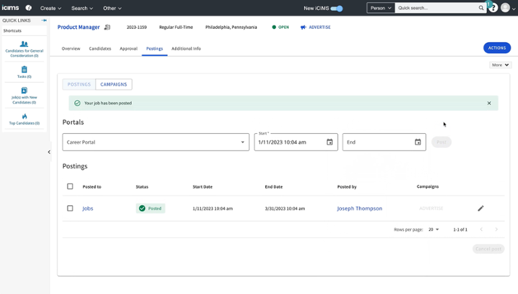Toggle the New iCIMS switch
The image size is (518, 294).
(x=337, y=8)
